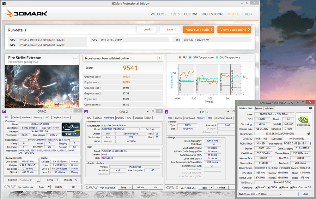Click the Combined test value 18.89

[126, 105]
